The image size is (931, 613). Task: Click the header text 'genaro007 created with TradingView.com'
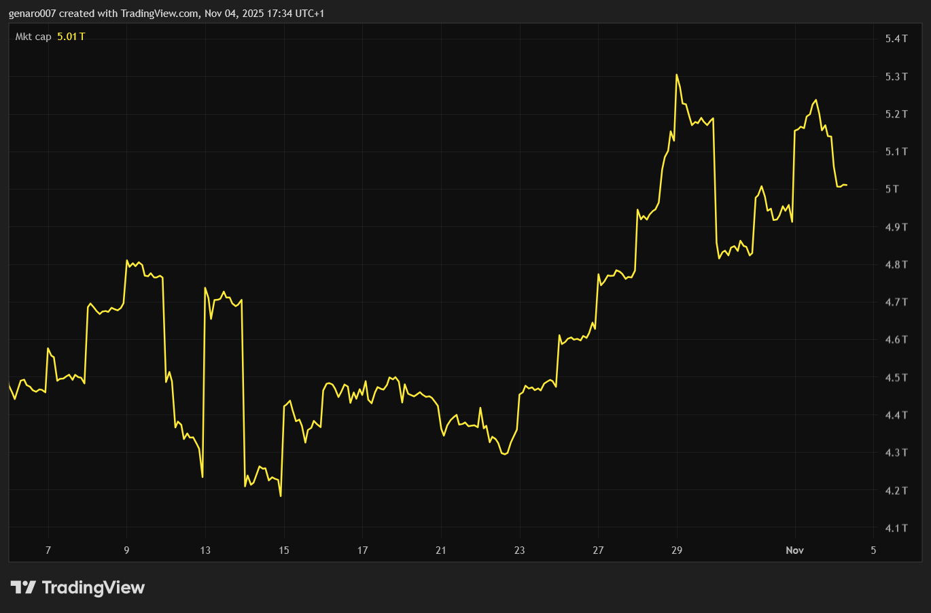[103, 14]
